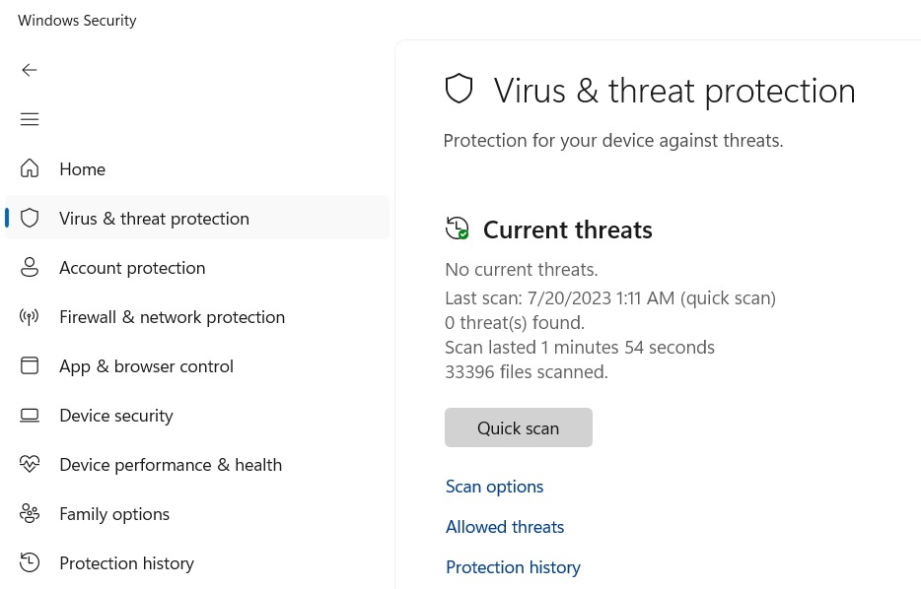This screenshot has width=921, height=589.
Task: Navigate back using the back arrow
Action: pyautogui.click(x=30, y=70)
